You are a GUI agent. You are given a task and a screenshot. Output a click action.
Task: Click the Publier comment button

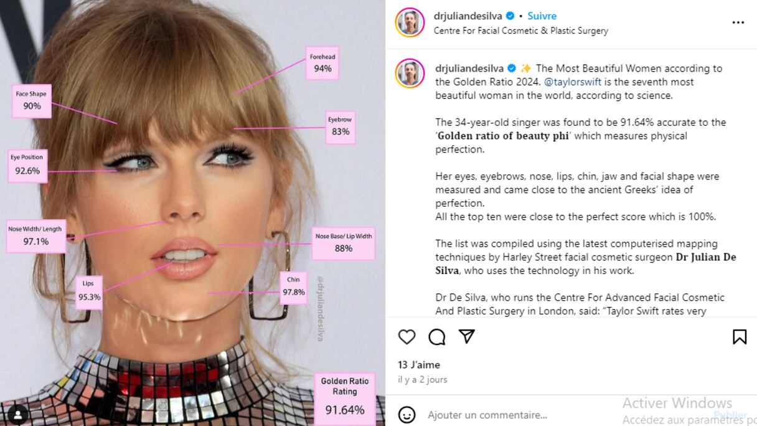[x=730, y=415]
